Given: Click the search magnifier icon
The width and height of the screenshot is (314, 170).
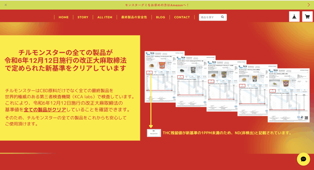Looking at the screenshot, I should click(x=223, y=17).
